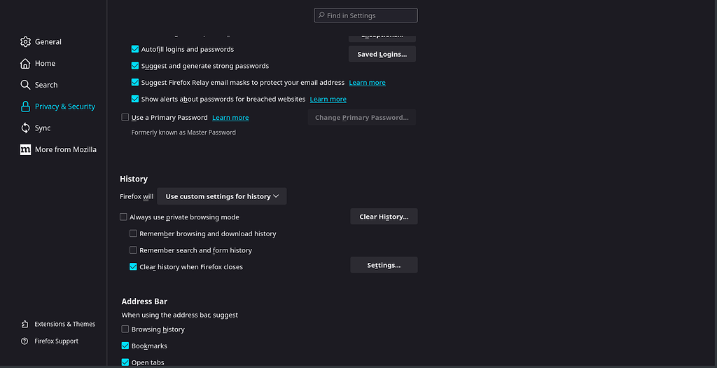Toggle Always use private browsing mode
Screen dimensions: 717x368
coord(124,217)
